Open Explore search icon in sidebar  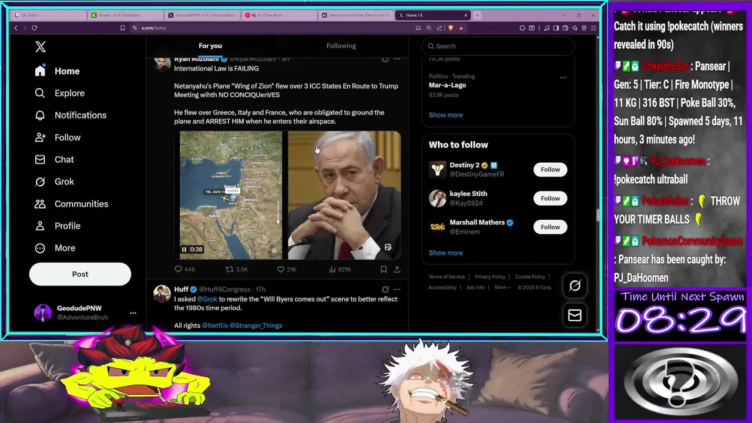tap(40, 93)
